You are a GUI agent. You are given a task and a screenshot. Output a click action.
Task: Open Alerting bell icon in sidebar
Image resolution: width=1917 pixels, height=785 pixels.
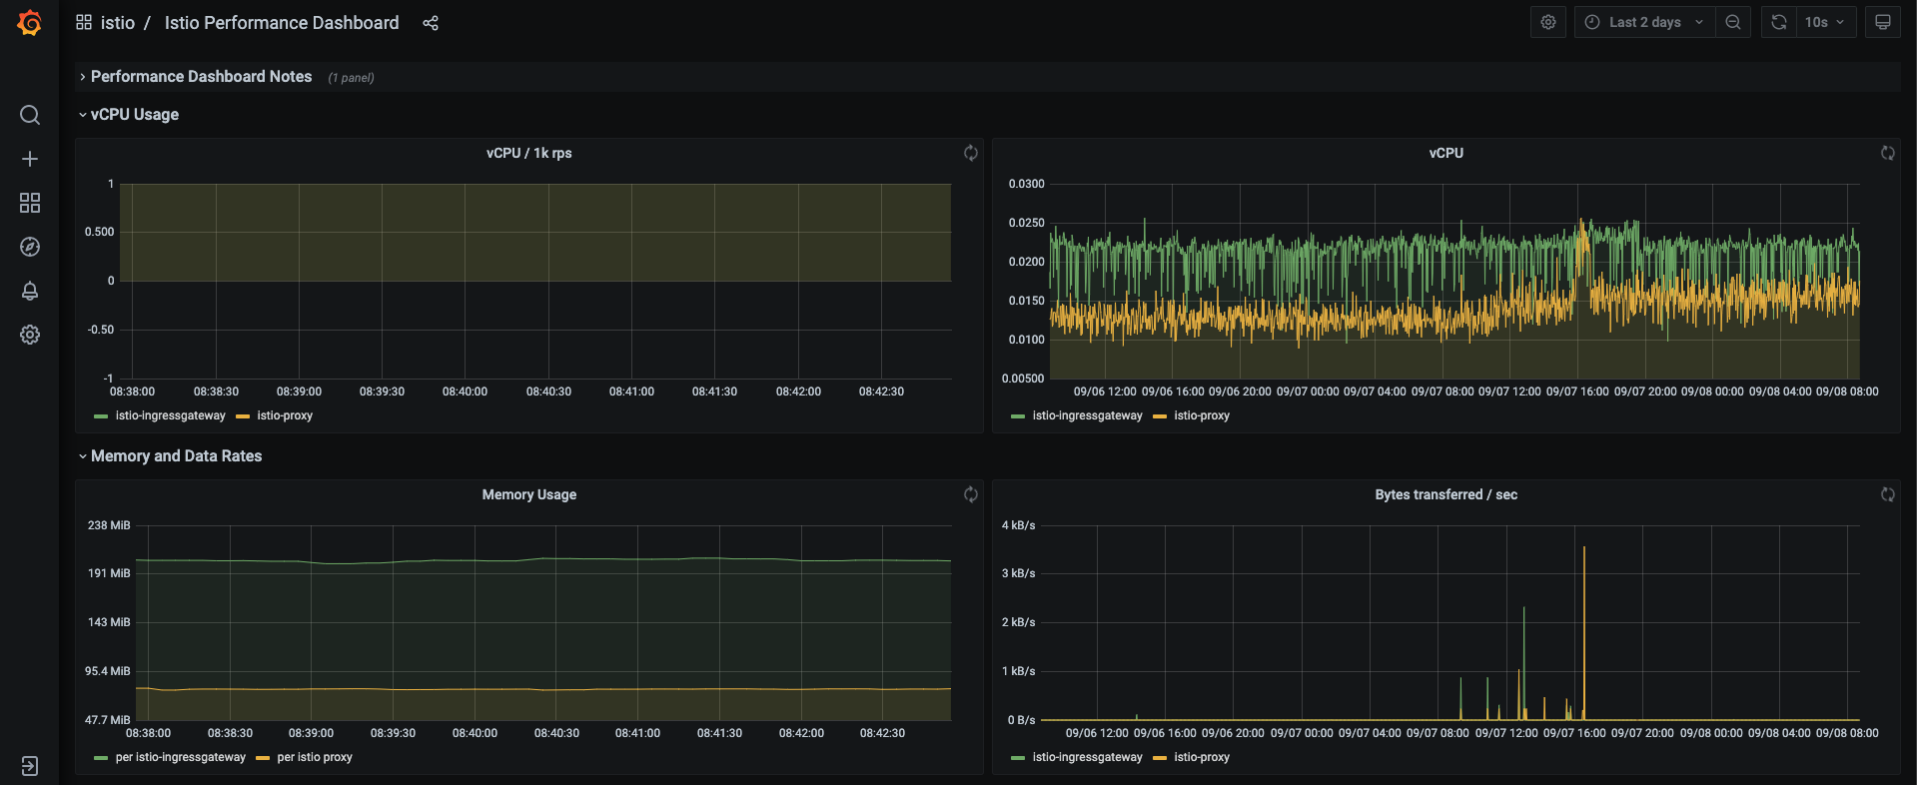(x=30, y=291)
